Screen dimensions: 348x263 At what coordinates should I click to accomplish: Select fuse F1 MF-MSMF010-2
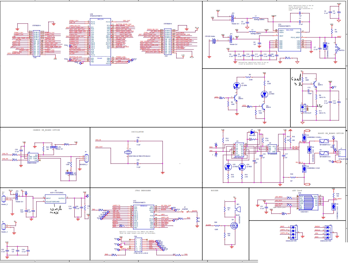[324, 141]
